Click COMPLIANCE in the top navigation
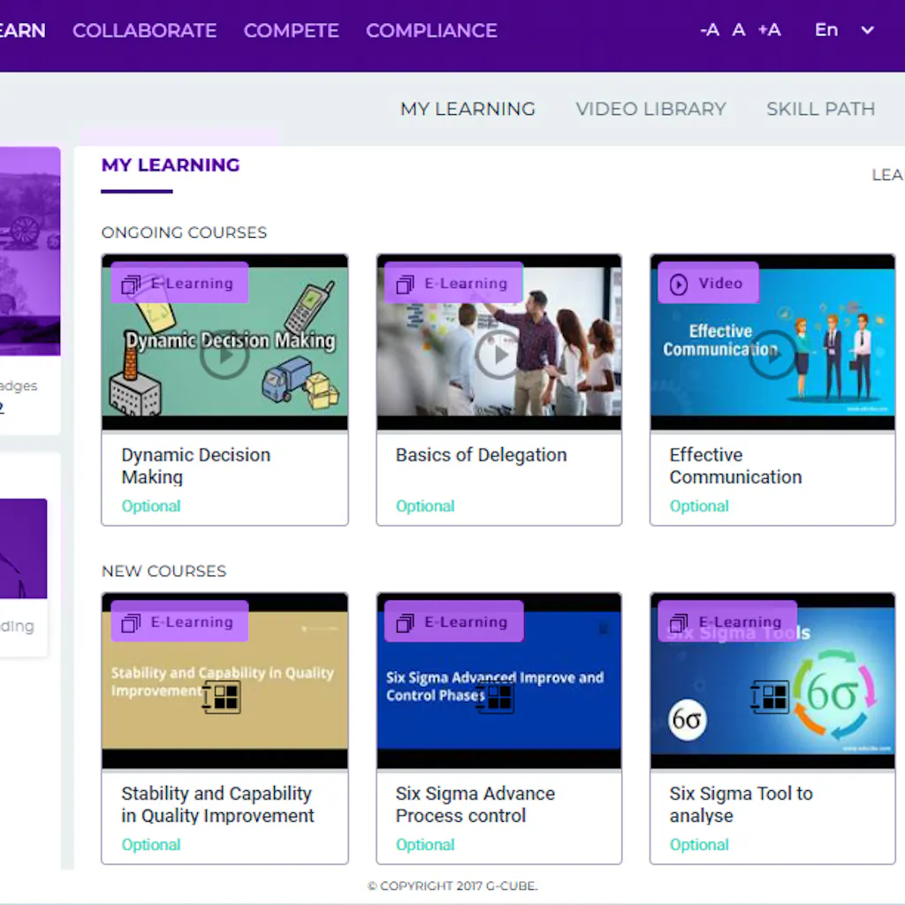This screenshot has height=905, width=905. pyautogui.click(x=431, y=30)
